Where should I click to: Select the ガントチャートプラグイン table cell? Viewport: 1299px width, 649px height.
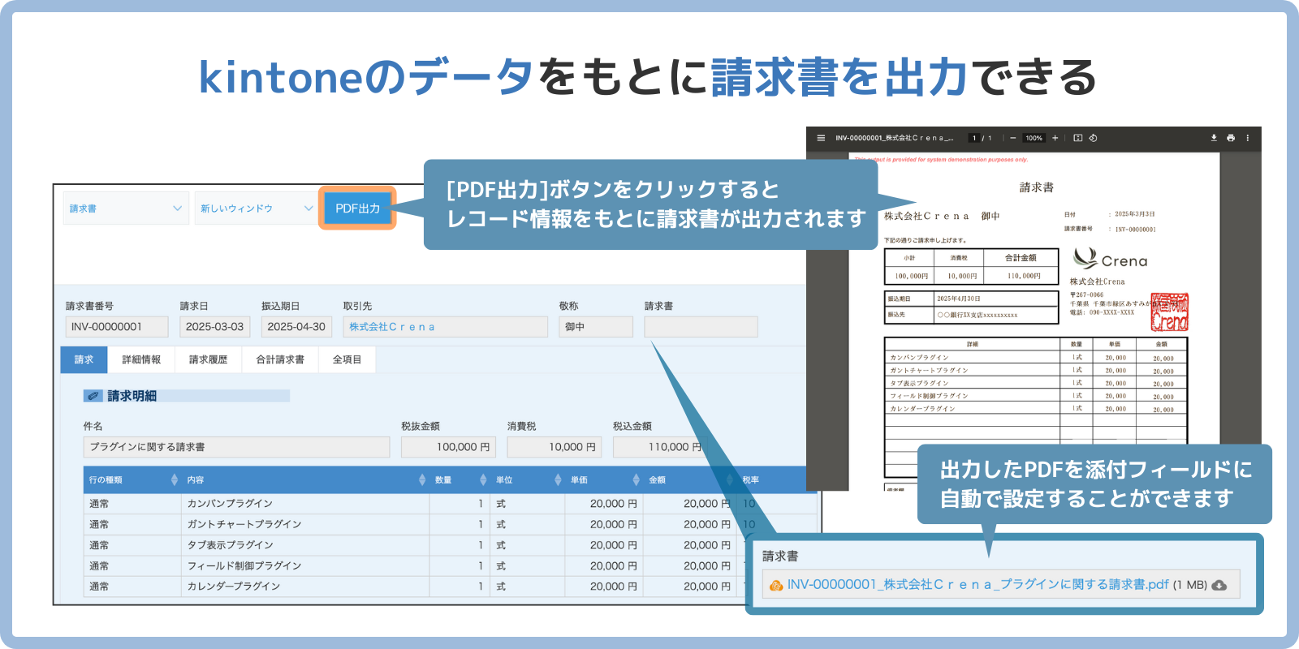[305, 524]
